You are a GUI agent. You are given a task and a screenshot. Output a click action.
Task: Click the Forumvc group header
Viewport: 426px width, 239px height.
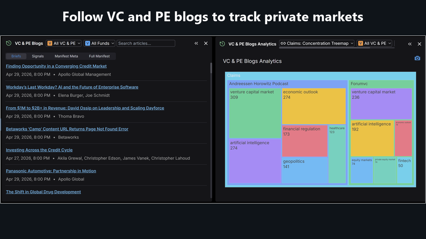point(359,84)
